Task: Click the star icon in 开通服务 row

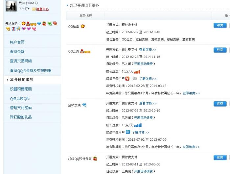Action: 18,29
